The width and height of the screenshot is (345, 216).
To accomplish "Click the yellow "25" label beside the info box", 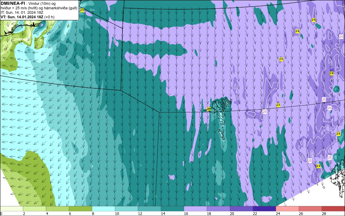I will point(82,10).
